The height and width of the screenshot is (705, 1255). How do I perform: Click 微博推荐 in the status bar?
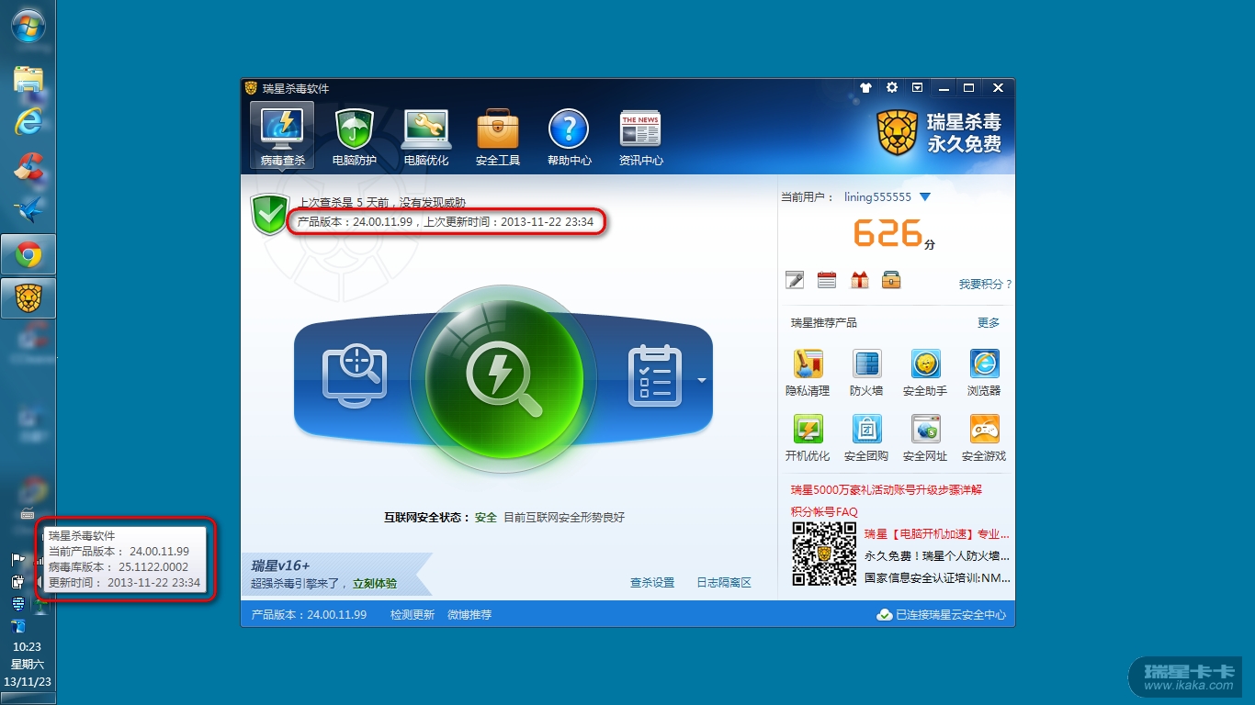[469, 615]
